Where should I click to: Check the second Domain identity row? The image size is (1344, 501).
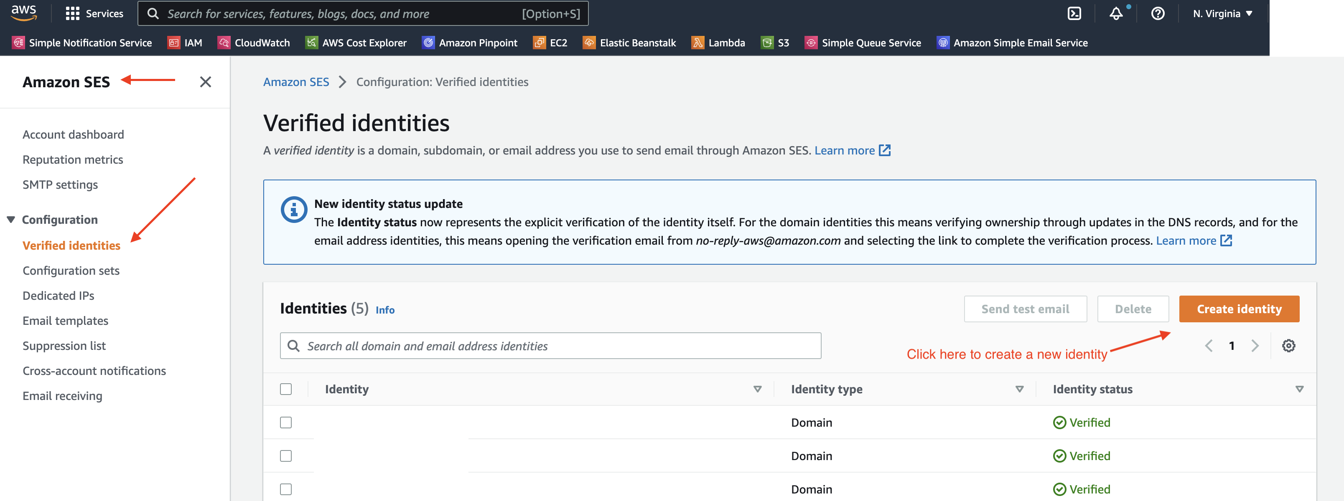[x=285, y=455]
